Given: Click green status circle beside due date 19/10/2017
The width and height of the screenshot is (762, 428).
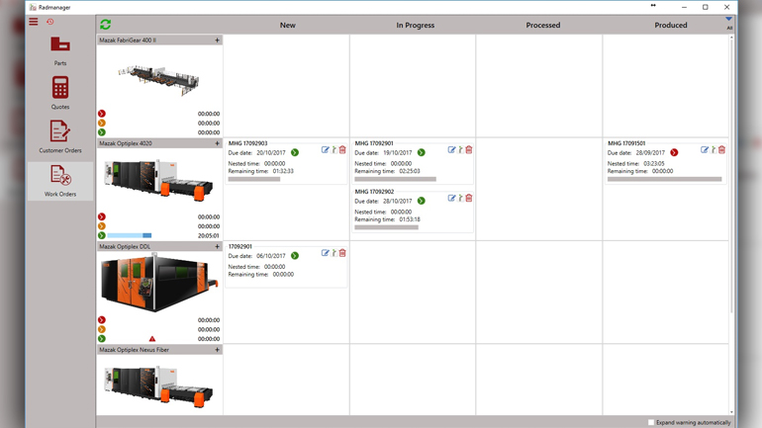Looking at the screenshot, I should [422, 152].
